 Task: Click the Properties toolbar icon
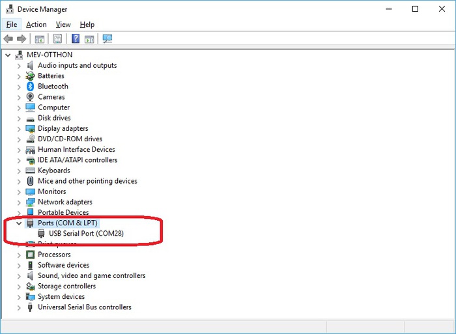point(57,39)
